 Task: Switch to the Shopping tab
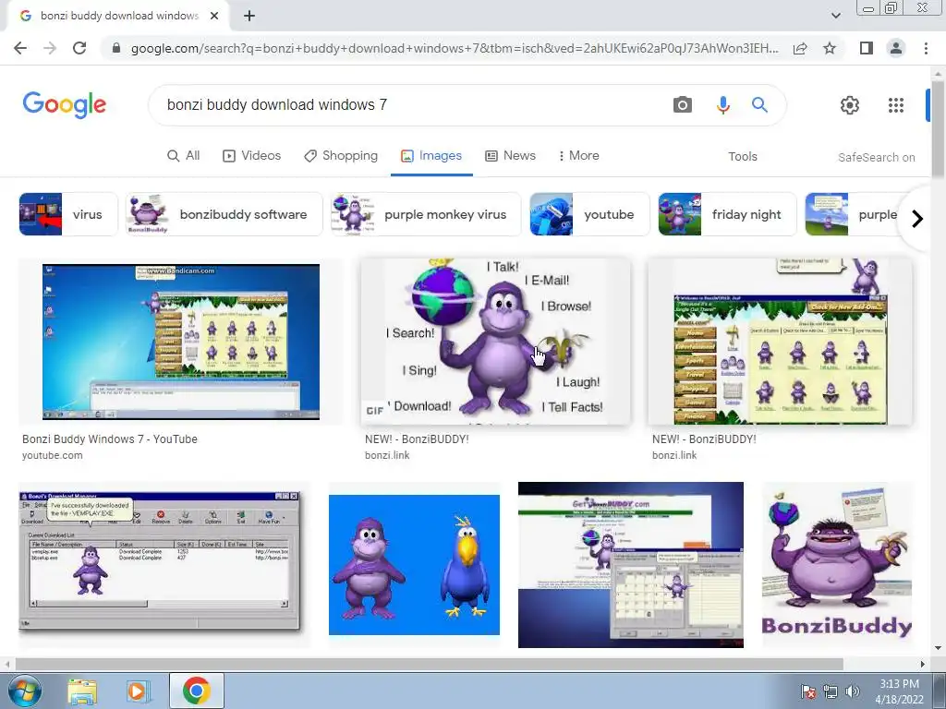341,155
